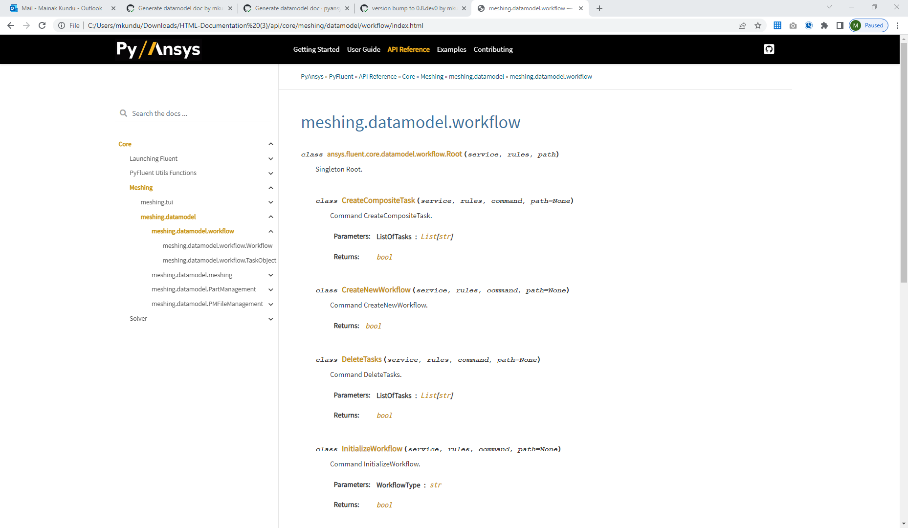The height and width of the screenshot is (528, 908).
Task: Expand PyFluent Utils Functions chevron
Action: [x=271, y=173]
